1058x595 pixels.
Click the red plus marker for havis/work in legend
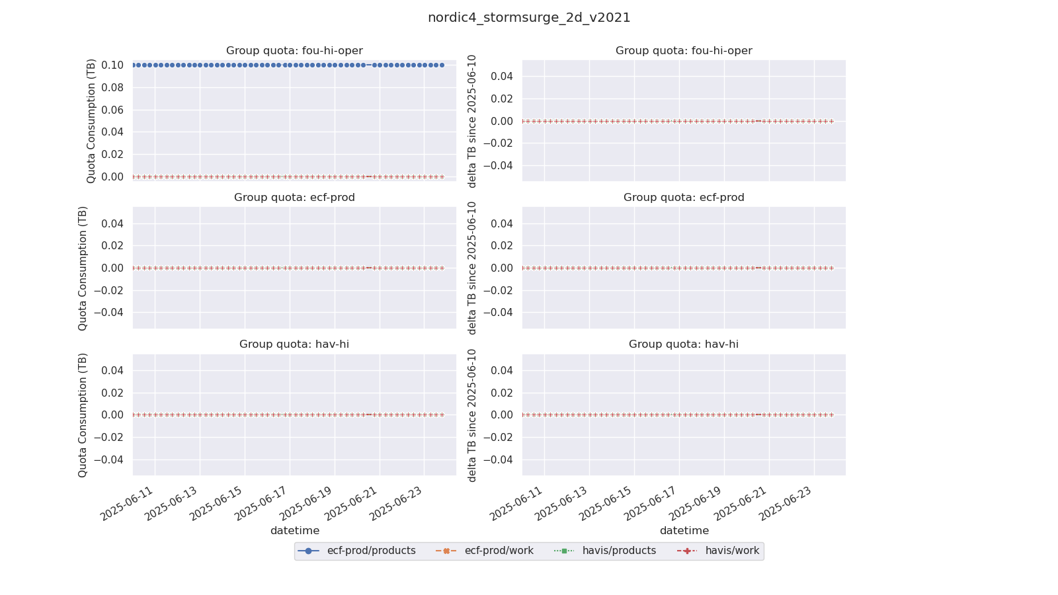687,551
